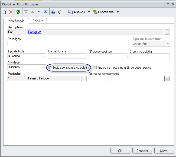Jump to last record arrow icon
This screenshot has height=157, width=176.
pos(45,12)
